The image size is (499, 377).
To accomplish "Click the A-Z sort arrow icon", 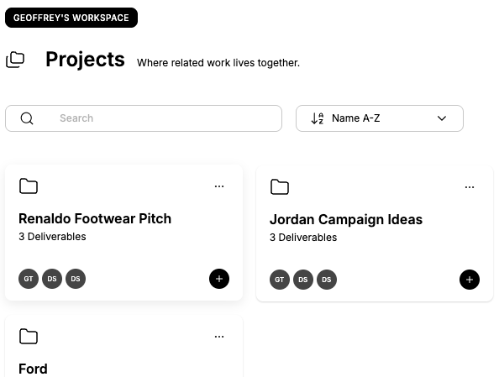I will 318,118.
